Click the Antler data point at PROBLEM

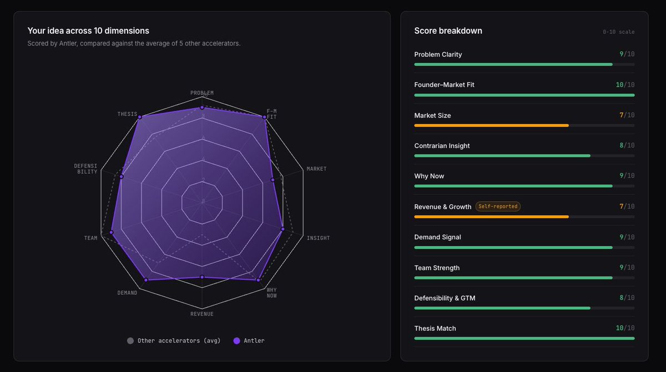click(x=202, y=108)
